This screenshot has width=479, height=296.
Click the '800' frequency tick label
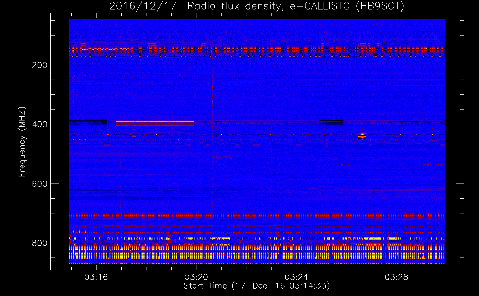[40, 243]
